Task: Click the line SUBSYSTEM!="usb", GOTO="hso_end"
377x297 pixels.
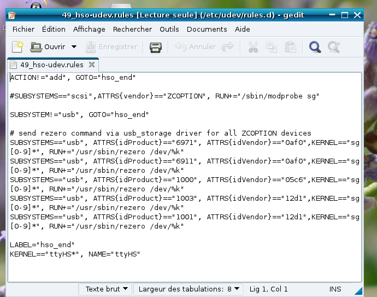Action: click(x=79, y=114)
